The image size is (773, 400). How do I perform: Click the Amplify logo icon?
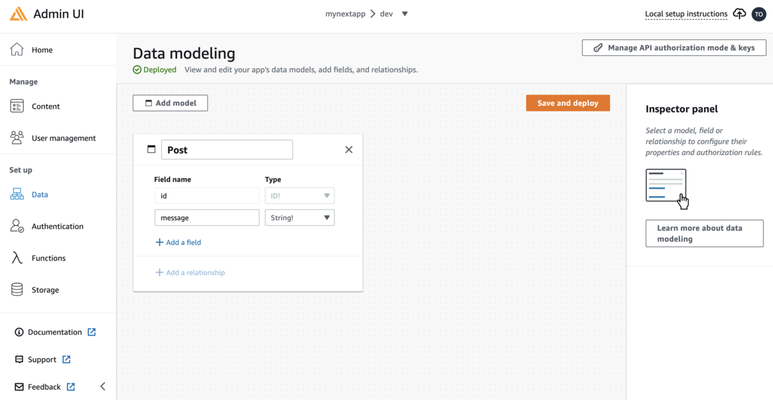[19, 14]
